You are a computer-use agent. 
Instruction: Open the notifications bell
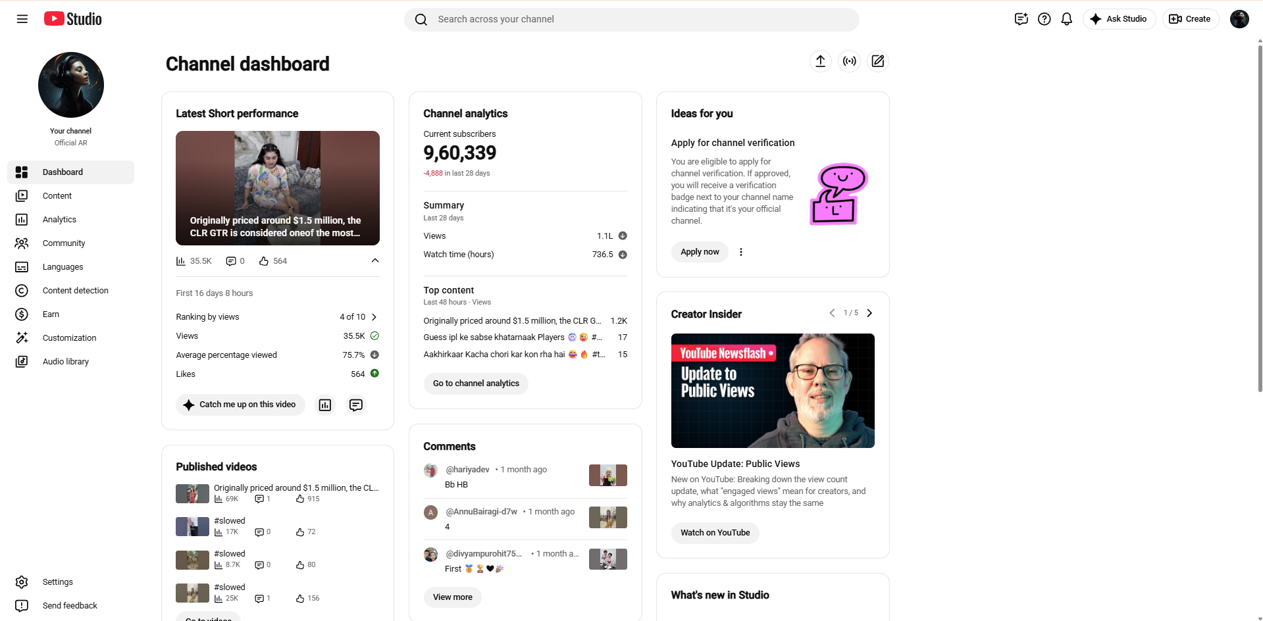pyautogui.click(x=1067, y=19)
